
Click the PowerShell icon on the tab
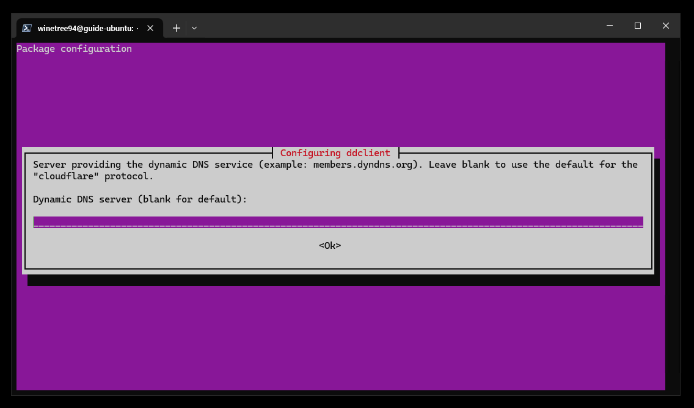tap(26, 28)
